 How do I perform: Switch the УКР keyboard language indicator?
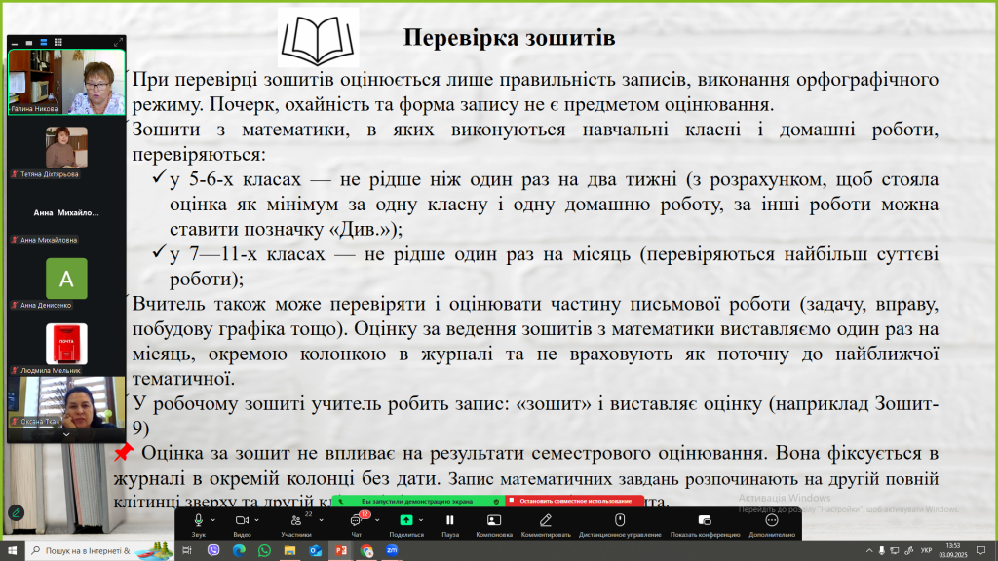(927, 551)
